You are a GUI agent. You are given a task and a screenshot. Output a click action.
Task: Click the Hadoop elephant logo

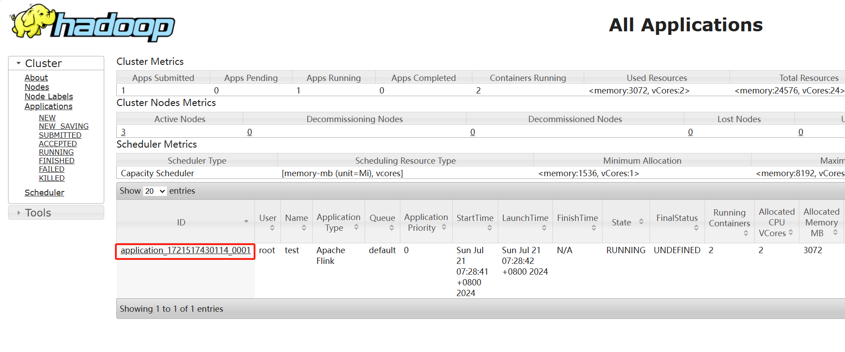92,24
